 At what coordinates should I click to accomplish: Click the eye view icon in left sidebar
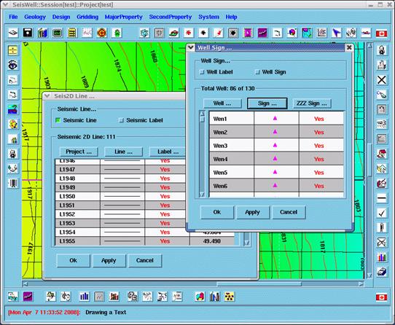coord(13,66)
